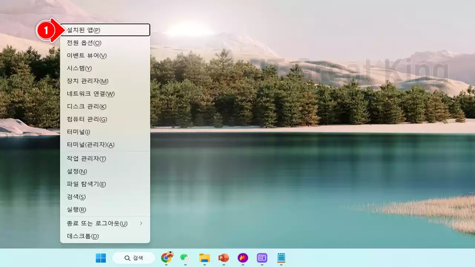Expand the 종료 또는 로그아웃 submenu arrow
Viewport: 475px width, 267px height.
click(x=141, y=223)
